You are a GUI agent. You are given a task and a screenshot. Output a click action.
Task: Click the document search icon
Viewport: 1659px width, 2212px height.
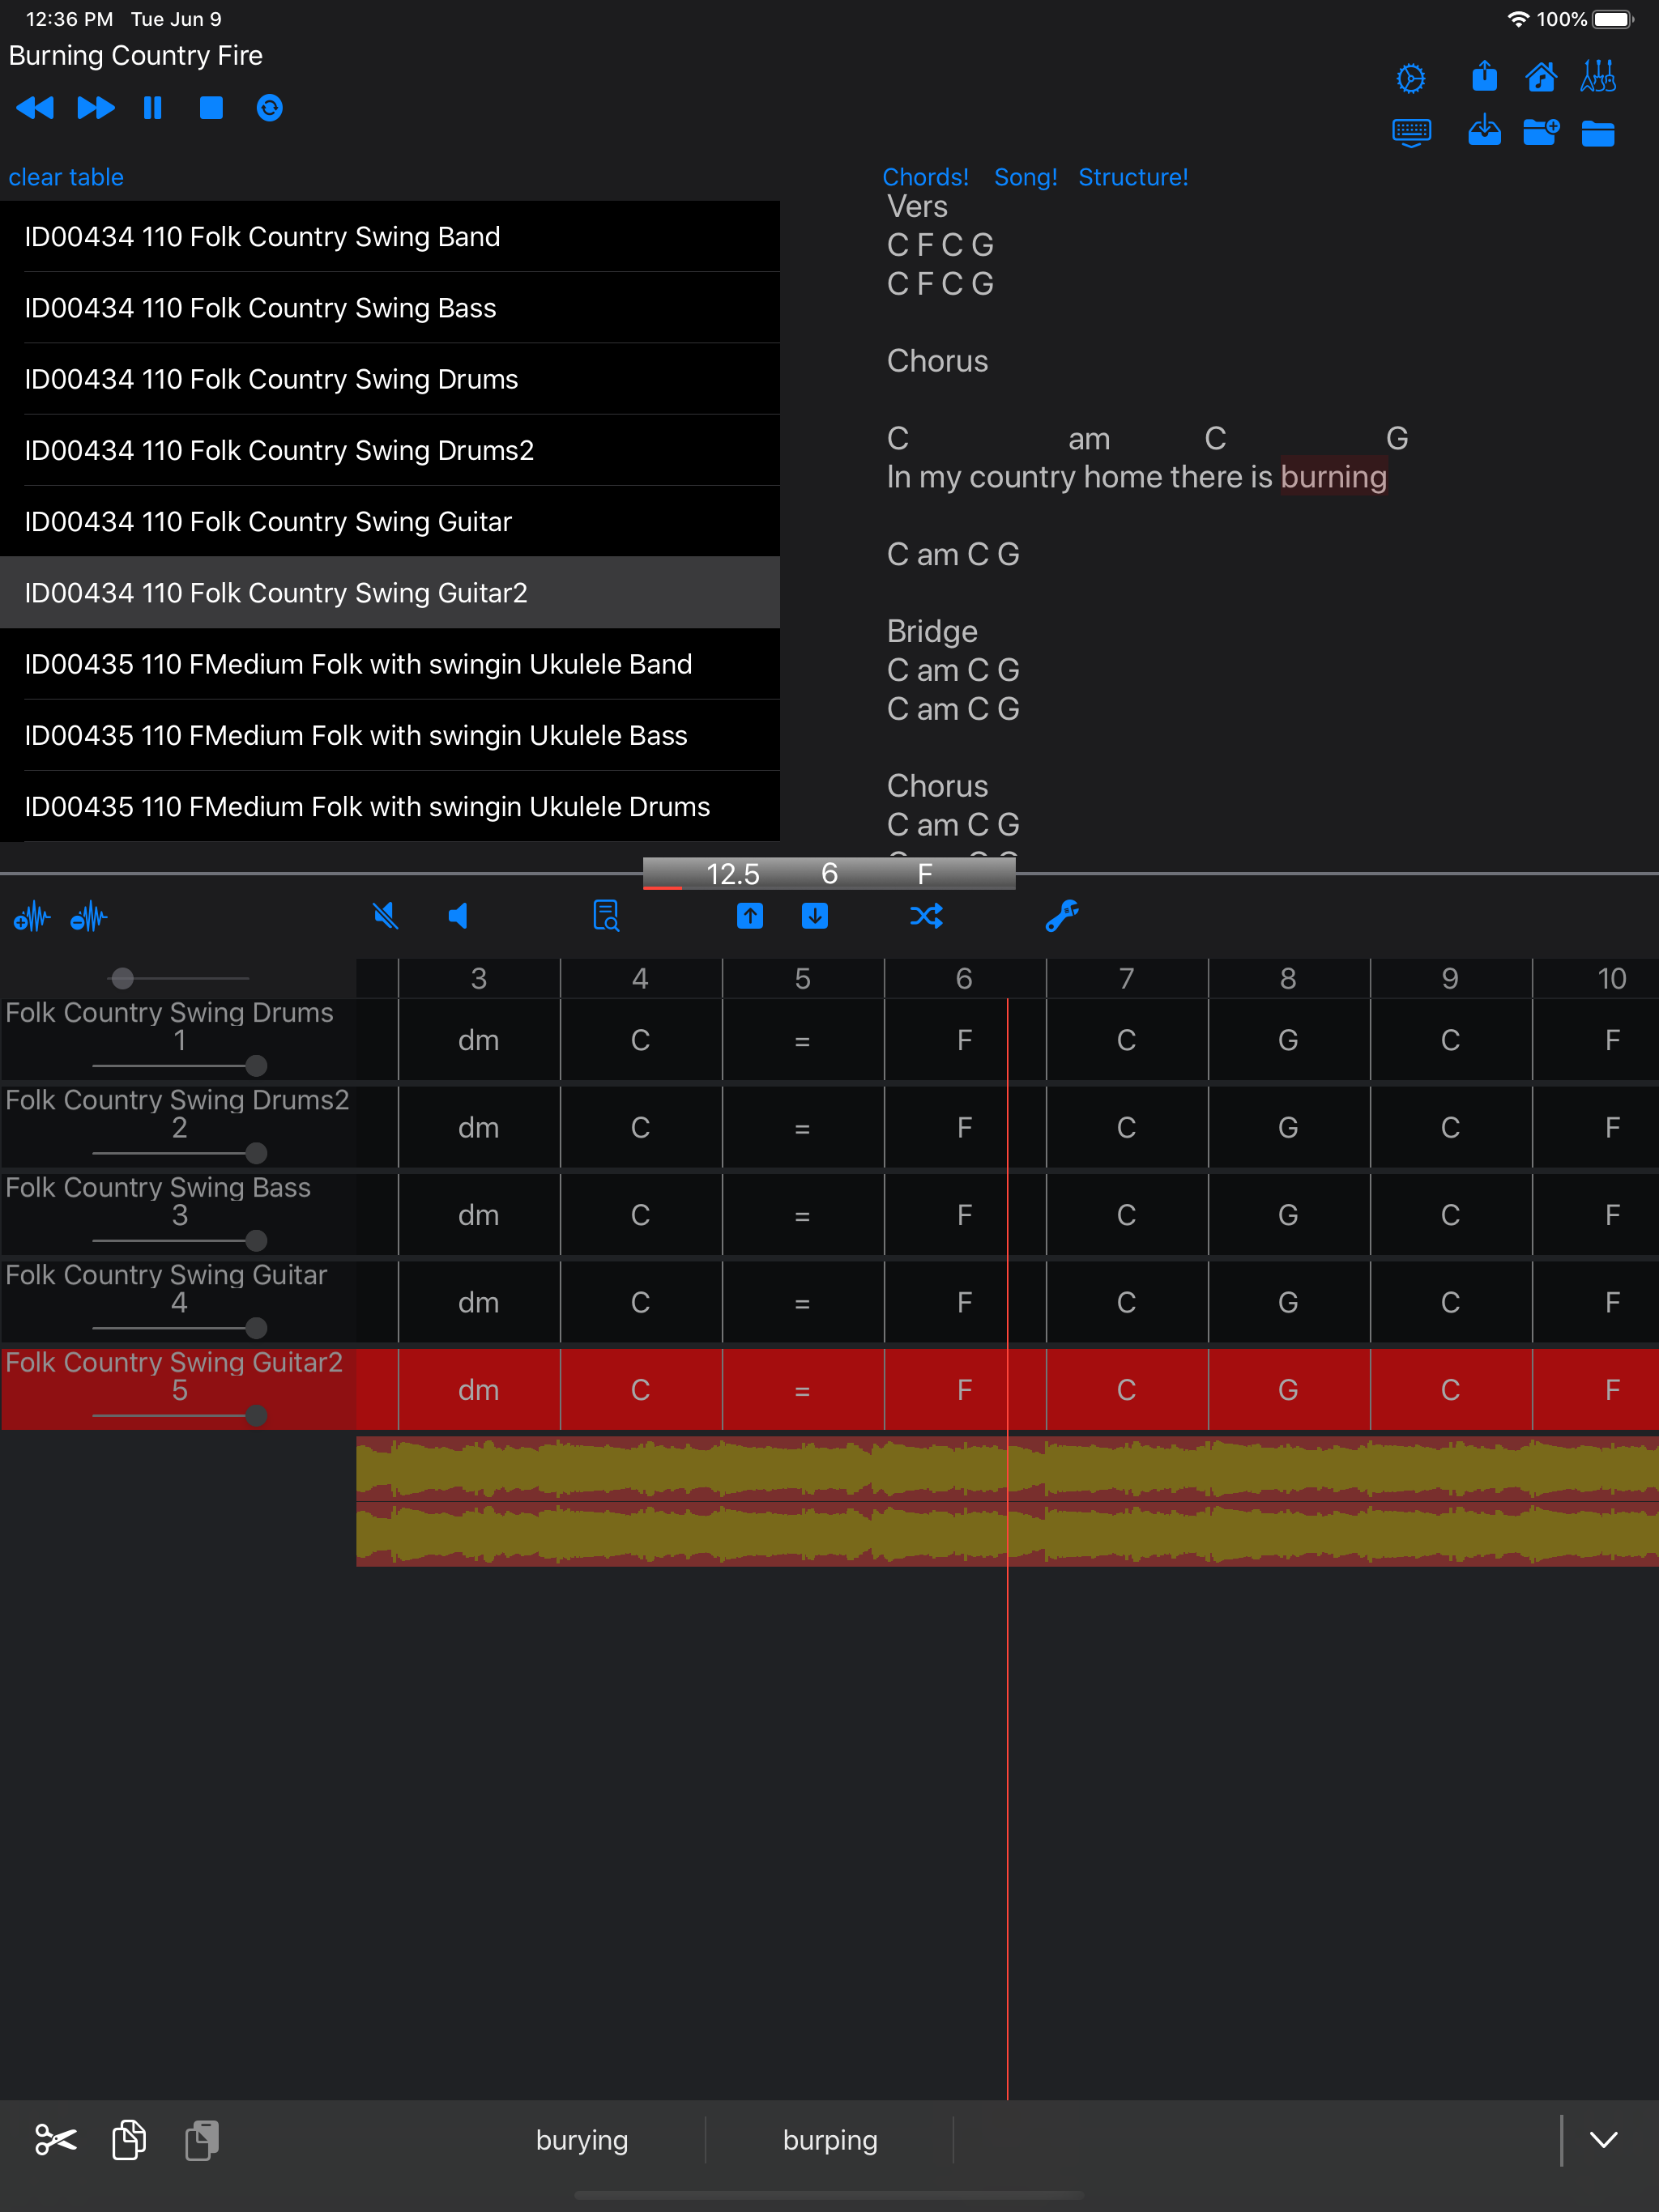(x=605, y=916)
